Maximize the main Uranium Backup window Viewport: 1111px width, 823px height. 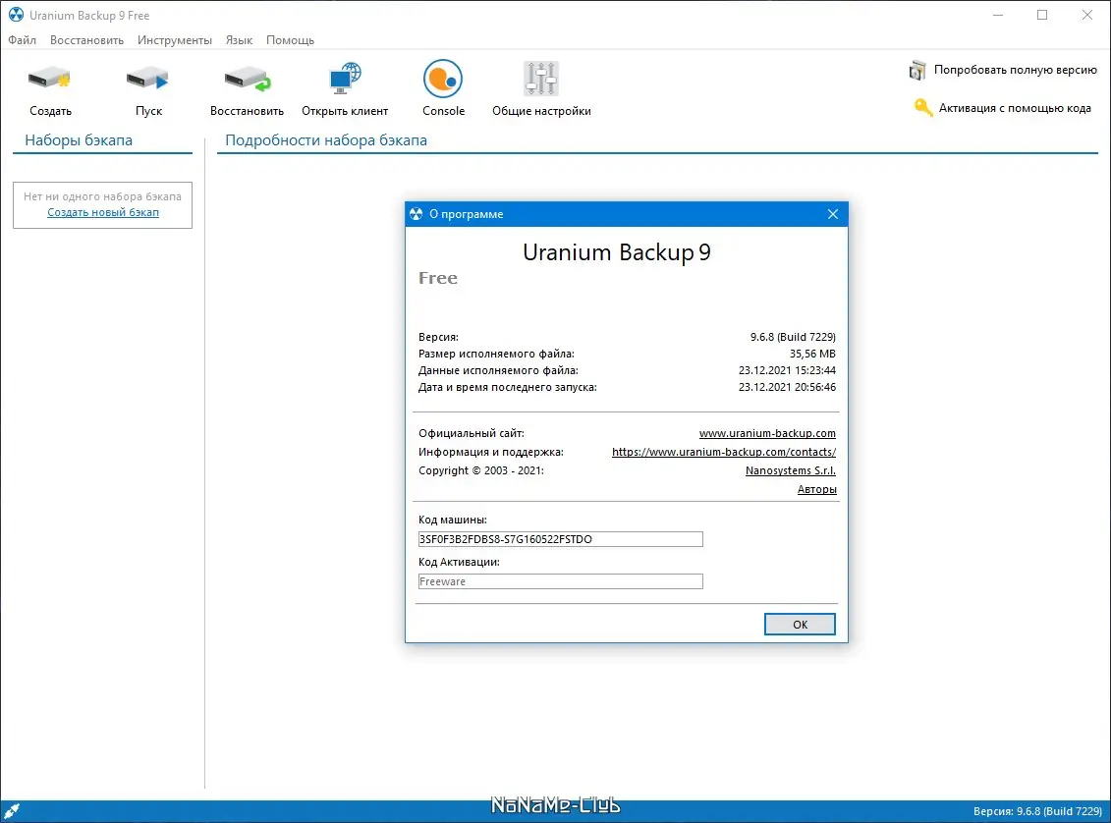click(1041, 15)
